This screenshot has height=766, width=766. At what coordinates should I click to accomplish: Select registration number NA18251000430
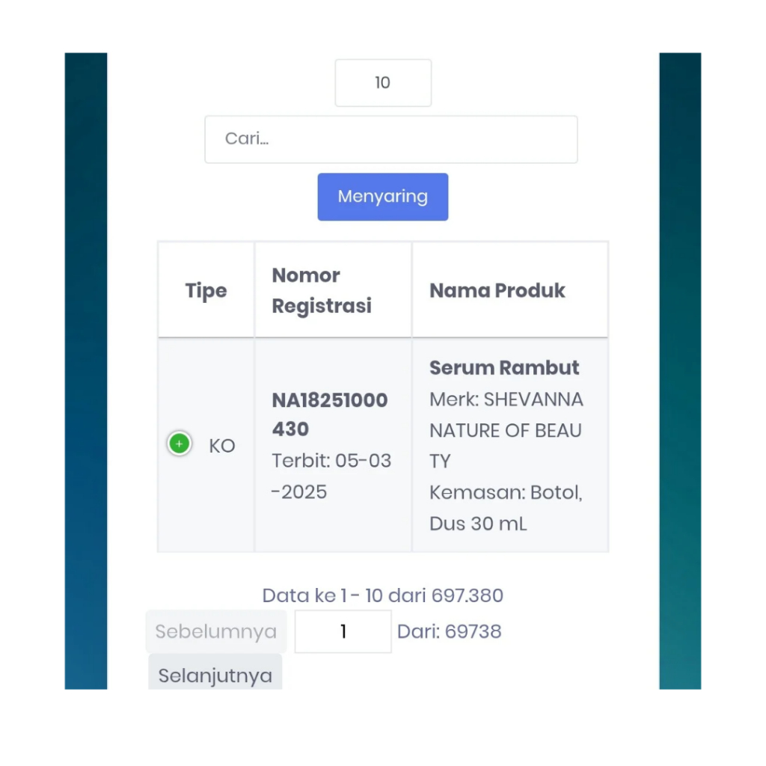(x=330, y=414)
